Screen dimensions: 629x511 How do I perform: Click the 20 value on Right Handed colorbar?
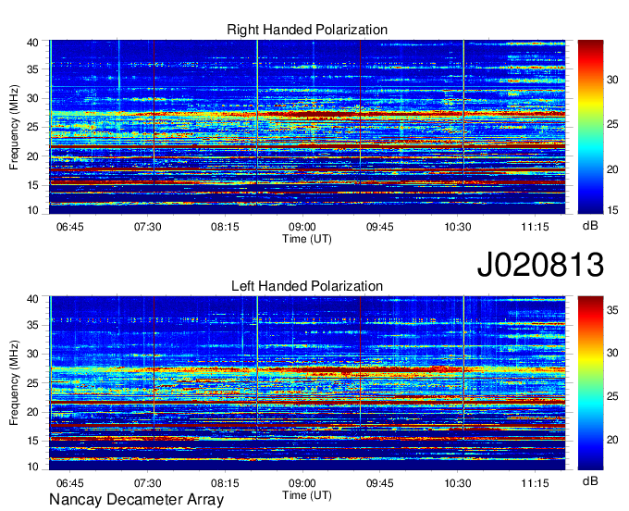coord(612,169)
